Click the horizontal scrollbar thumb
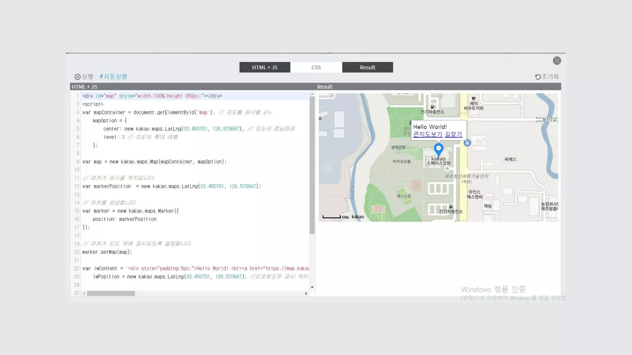Screen dimensions: 632x355 point(111,293)
